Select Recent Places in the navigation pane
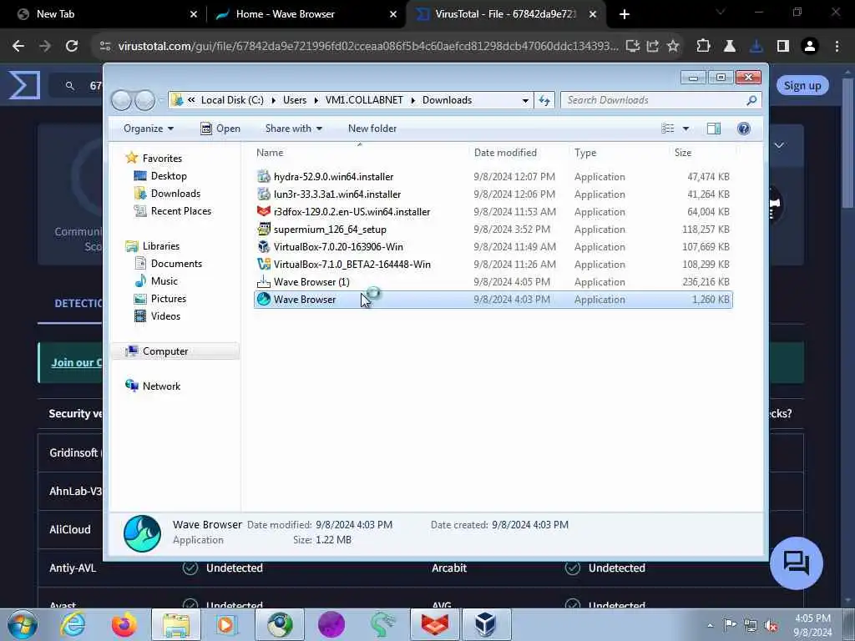Screen dimensions: 855x641 (x=181, y=210)
